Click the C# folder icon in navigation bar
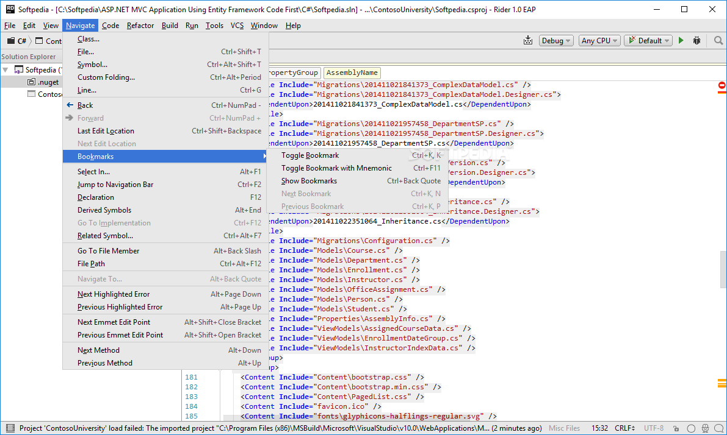The image size is (727, 435). [x=10, y=41]
